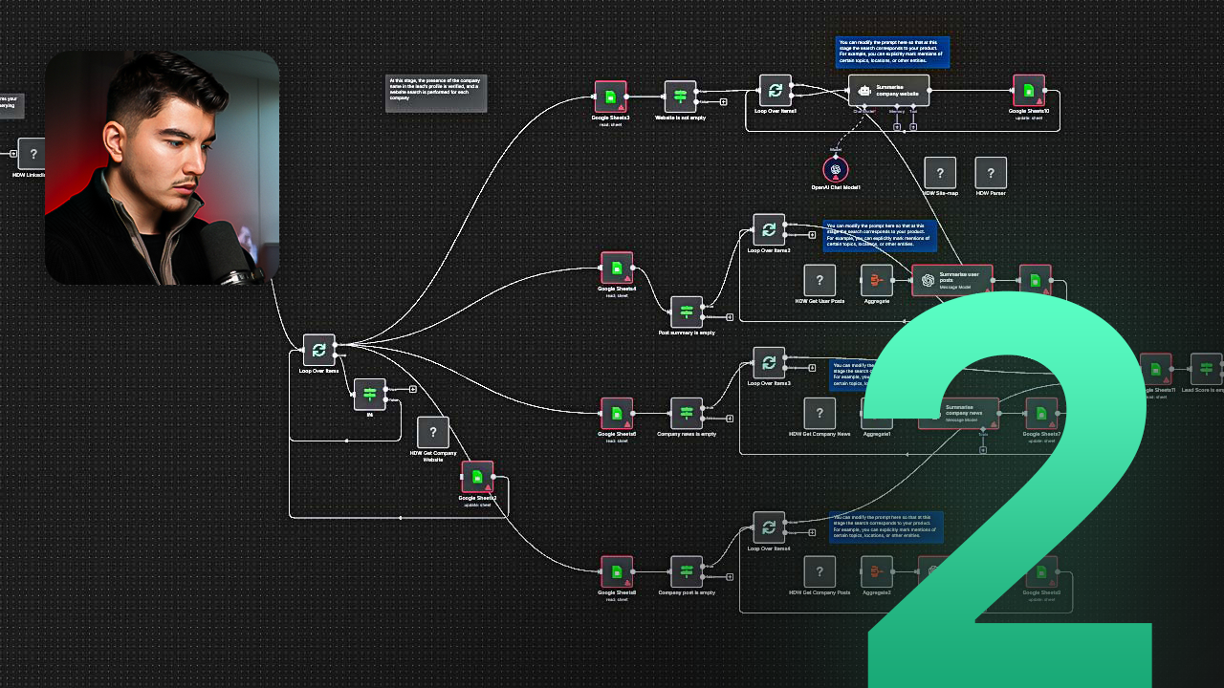Screen dimensions: 1224x688
Task: Add a node from Loop Over Items2 output
Action: click(x=812, y=234)
